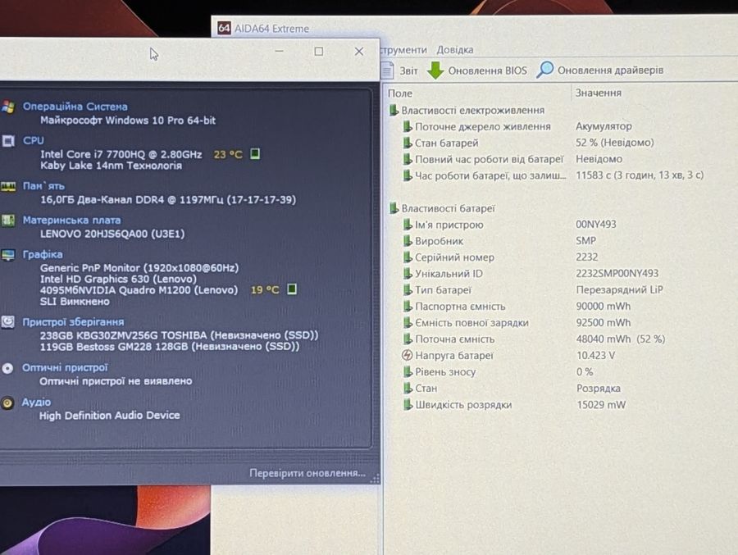Click the value 10.423 V
The width and height of the screenshot is (738, 555).
click(x=595, y=356)
